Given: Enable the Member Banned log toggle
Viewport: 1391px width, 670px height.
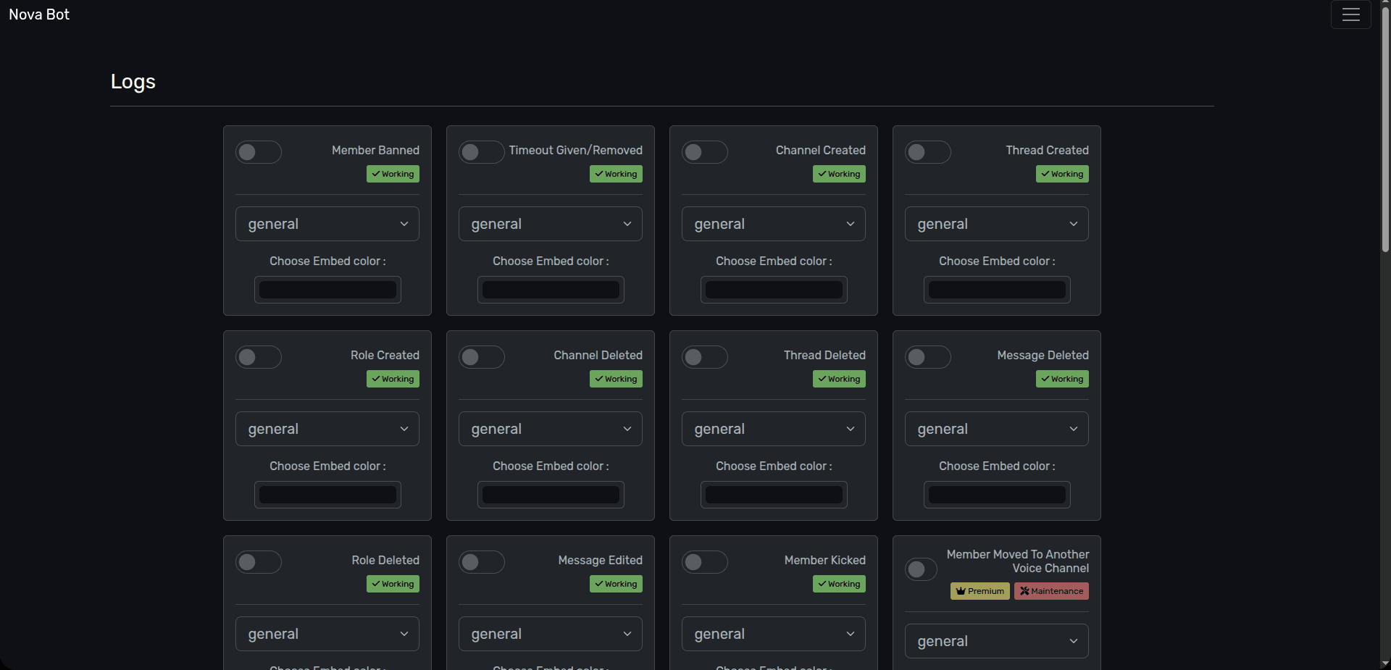Looking at the screenshot, I should [258, 152].
